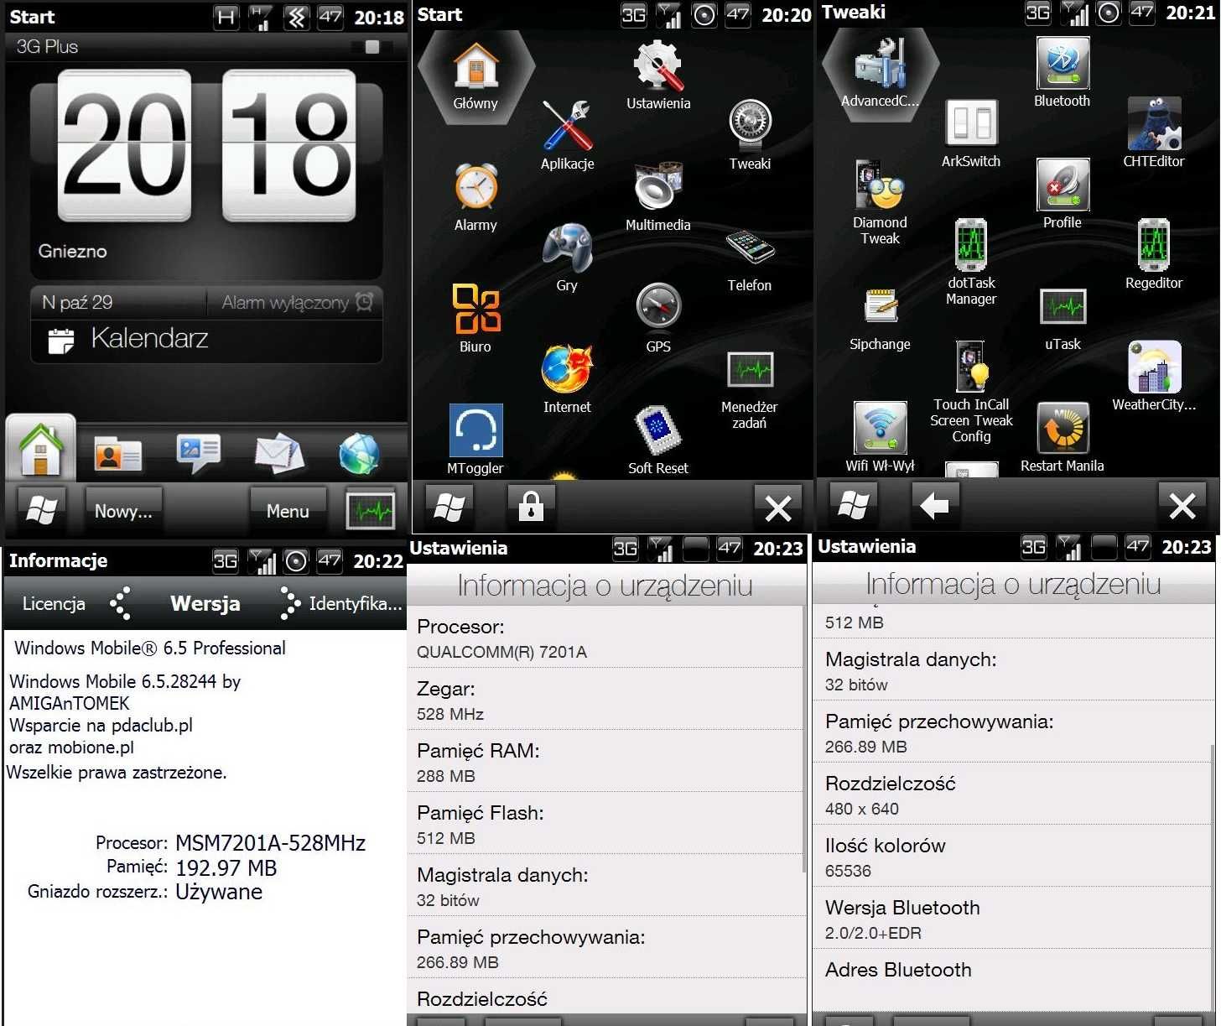Viewport: 1221px width, 1026px height.
Task: Select the Rozdzielczość 480 x 640 row
Action: (1013, 795)
